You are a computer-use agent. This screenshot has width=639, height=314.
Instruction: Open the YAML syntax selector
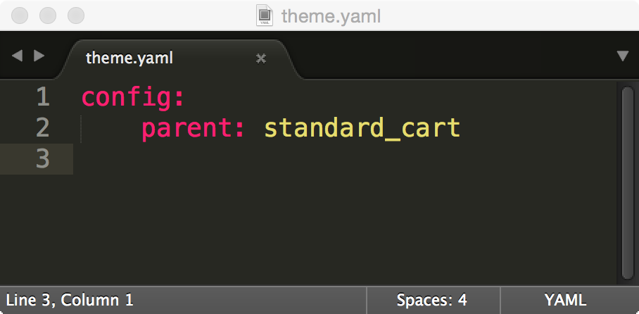click(x=565, y=301)
